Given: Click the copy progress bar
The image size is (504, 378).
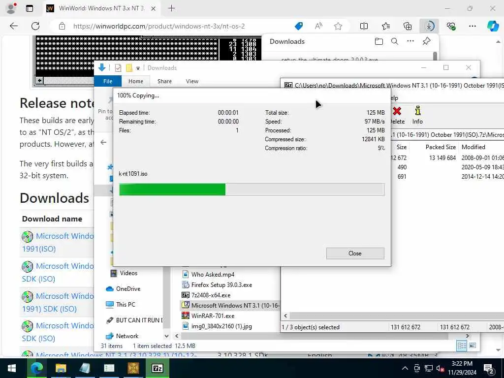Looking at the screenshot, I should (x=252, y=189).
